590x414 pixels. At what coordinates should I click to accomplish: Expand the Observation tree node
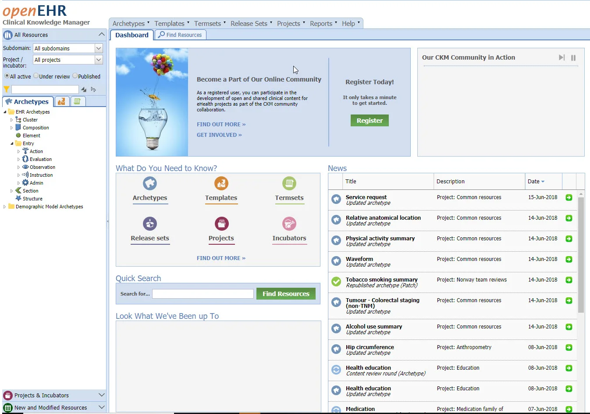click(19, 167)
